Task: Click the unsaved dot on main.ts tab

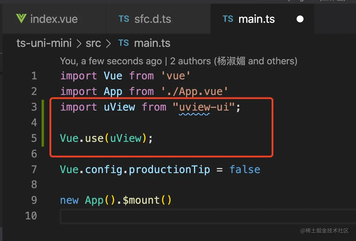Action: pyautogui.click(x=300, y=19)
